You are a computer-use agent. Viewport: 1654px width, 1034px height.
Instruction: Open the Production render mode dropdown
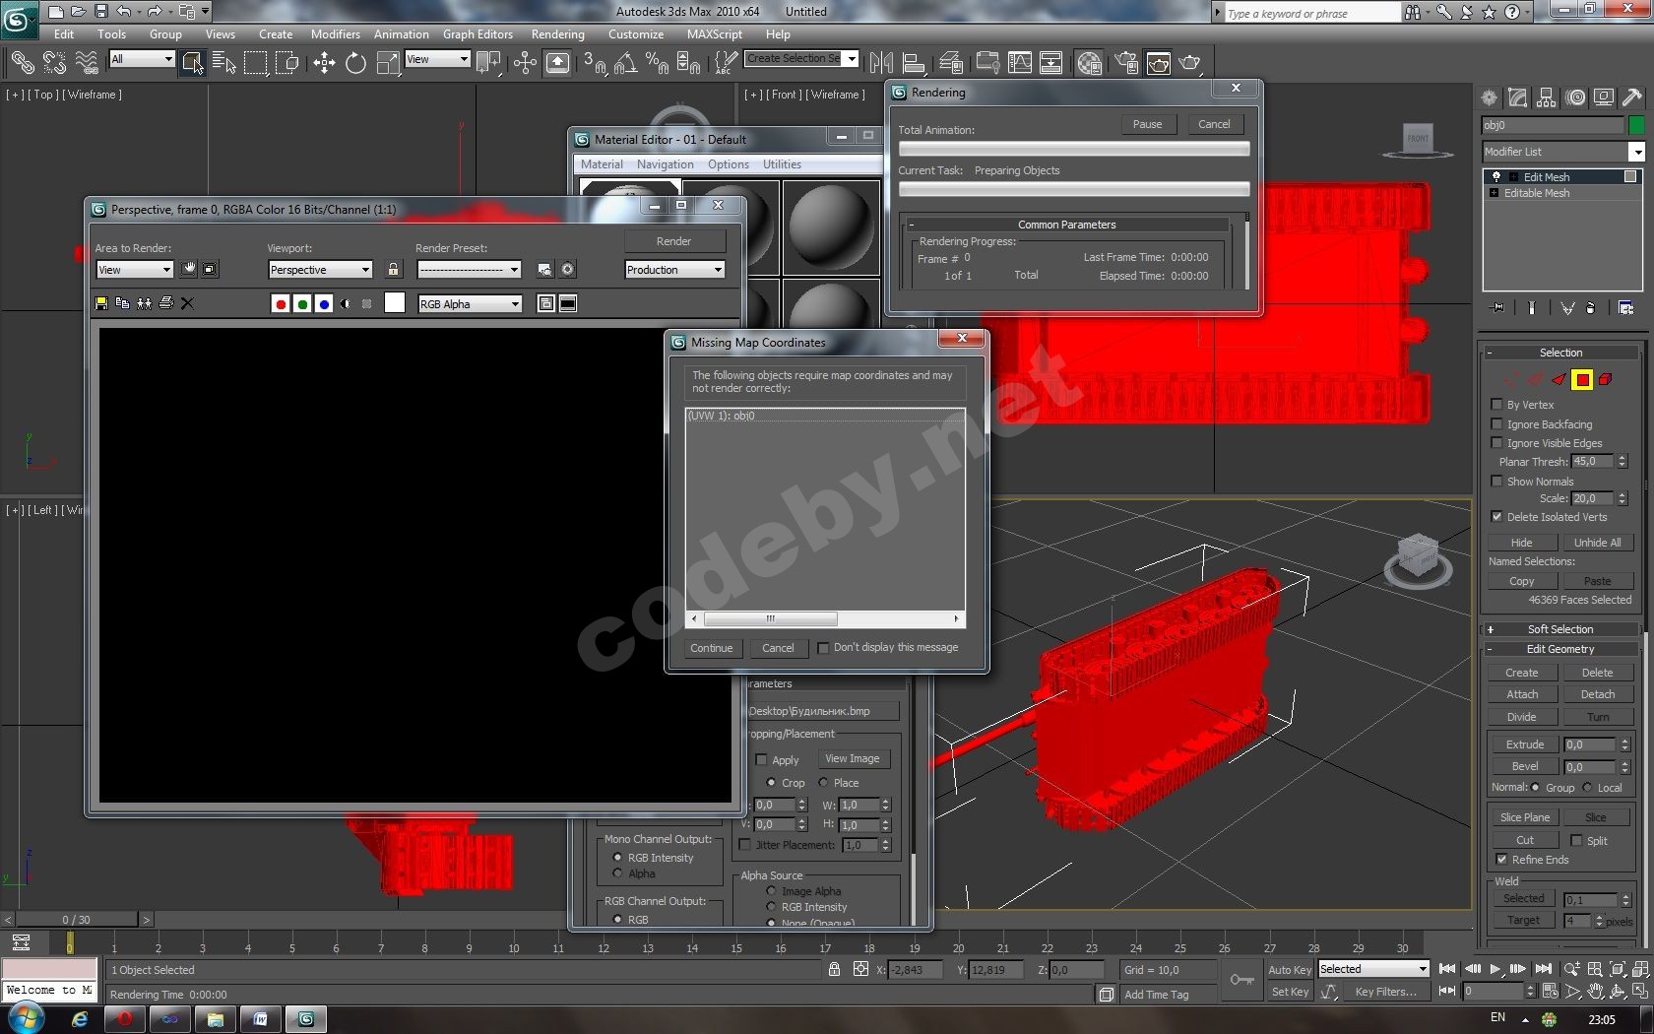(674, 270)
